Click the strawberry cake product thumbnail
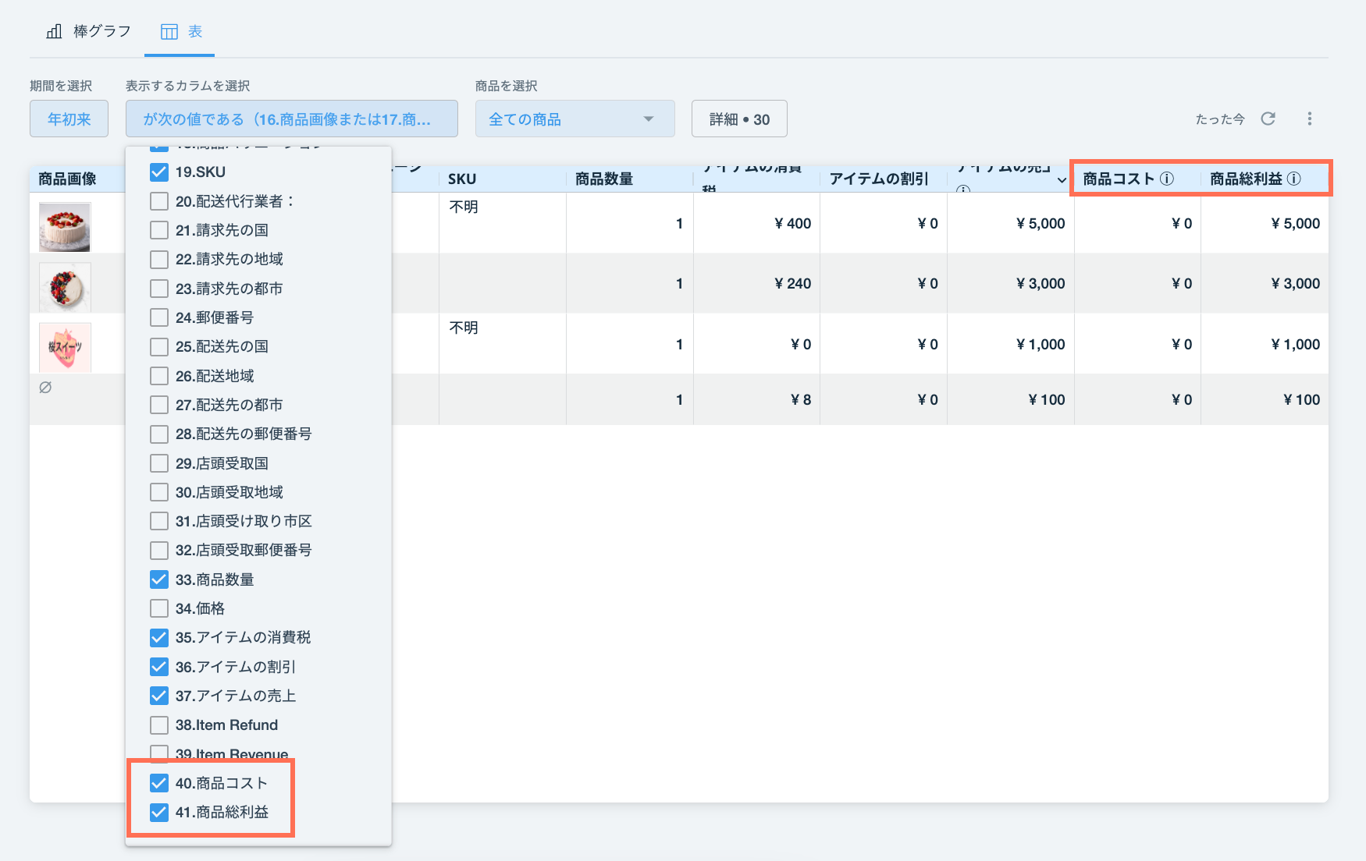The width and height of the screenshot is (1366, 861). [64, 226]
